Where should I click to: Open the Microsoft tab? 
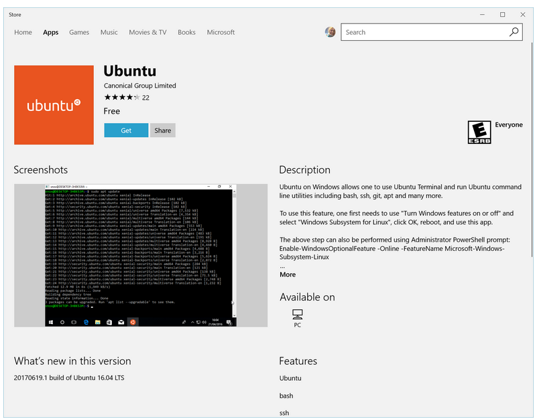(x=221, y=32)
